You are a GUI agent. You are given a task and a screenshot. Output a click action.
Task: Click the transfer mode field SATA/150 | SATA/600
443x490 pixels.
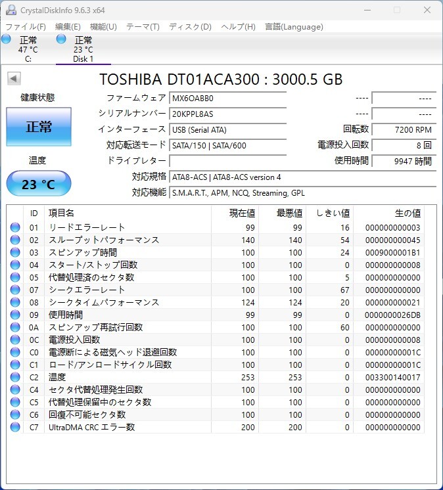(227, 145)
